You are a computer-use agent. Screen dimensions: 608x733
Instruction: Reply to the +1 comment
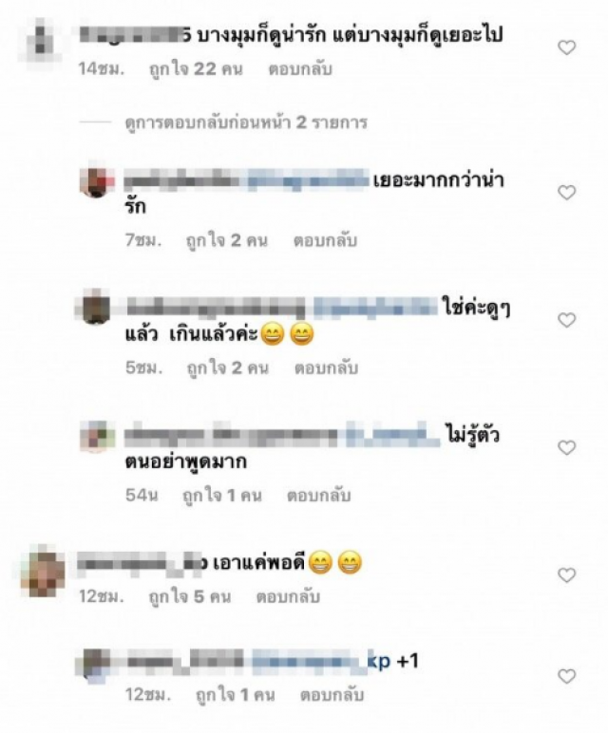pyautogui.click(x=332, y=695)
